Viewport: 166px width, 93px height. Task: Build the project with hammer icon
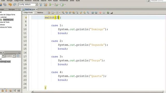tap(41, 5)
